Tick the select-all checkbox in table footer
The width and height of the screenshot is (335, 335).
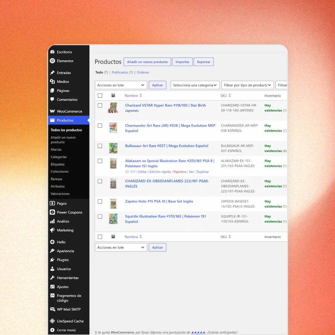(100, 237)
